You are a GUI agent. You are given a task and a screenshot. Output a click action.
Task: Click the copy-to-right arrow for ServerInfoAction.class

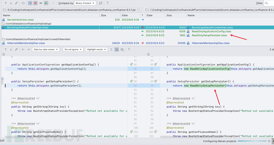[143, 20]
